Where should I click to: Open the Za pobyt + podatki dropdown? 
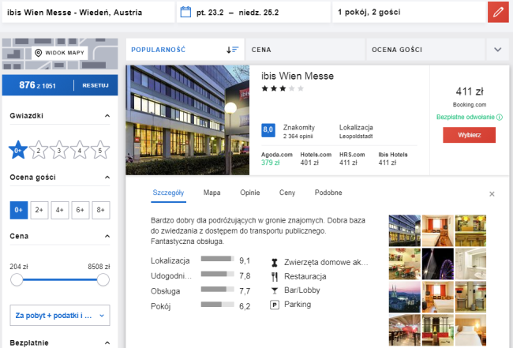60,316
